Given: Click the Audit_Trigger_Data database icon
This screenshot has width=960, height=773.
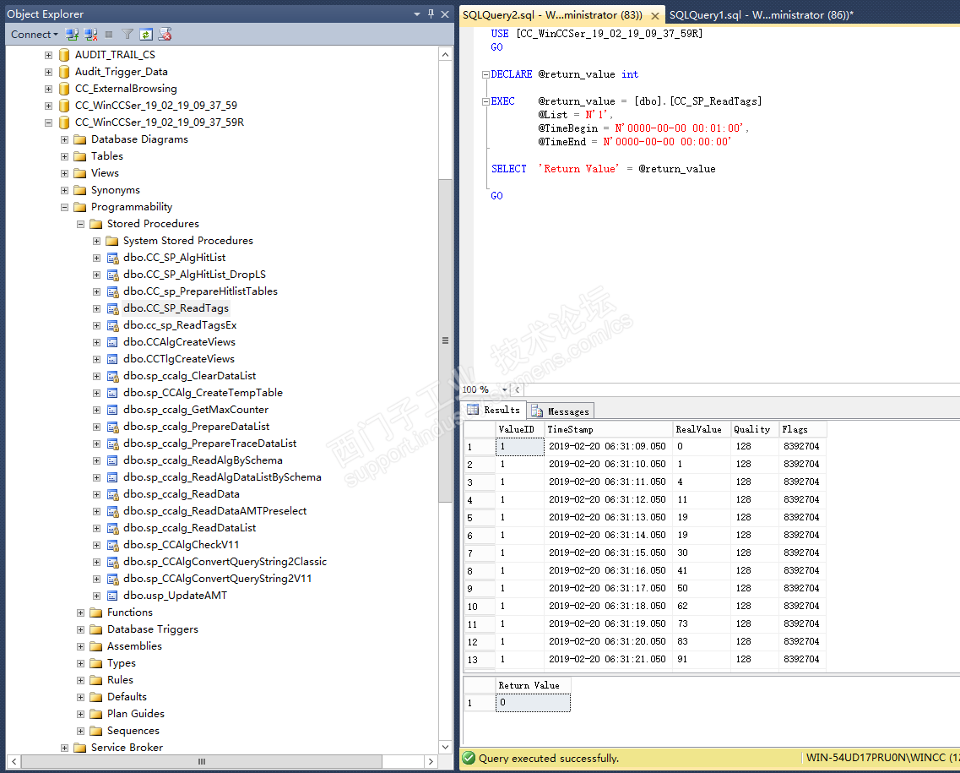Looking at the screenshot, I should coord(64,73).
